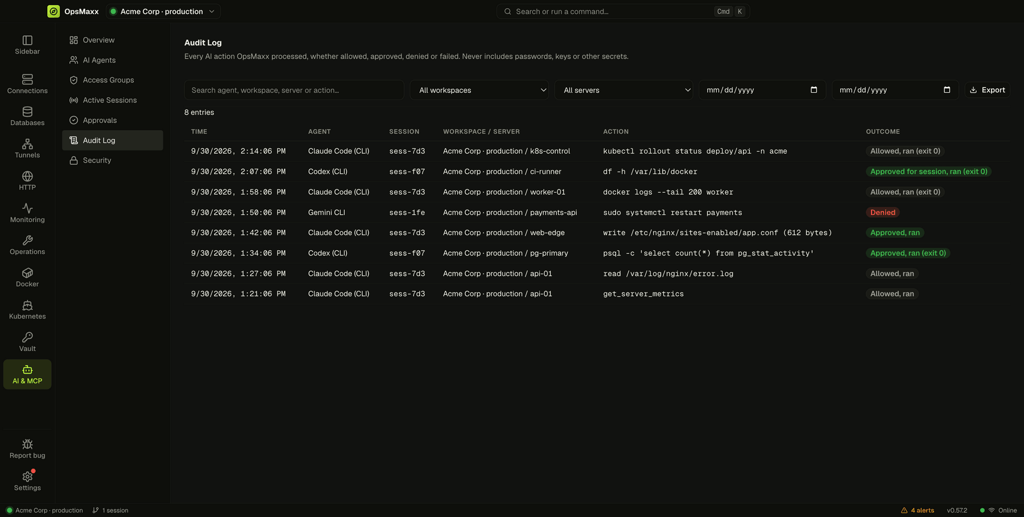The width and height of the screenshot is (1024, 517).
Task: Click the Approved for session outcome badge
Action: [928, 171]
